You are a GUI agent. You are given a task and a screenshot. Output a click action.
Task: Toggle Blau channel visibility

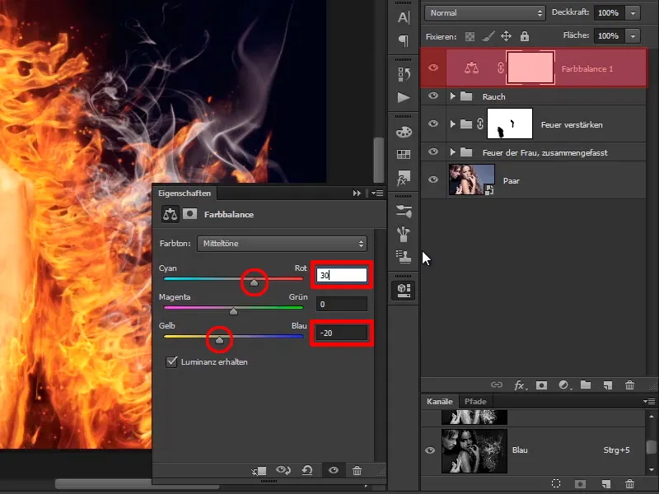[x=430, y=450]
